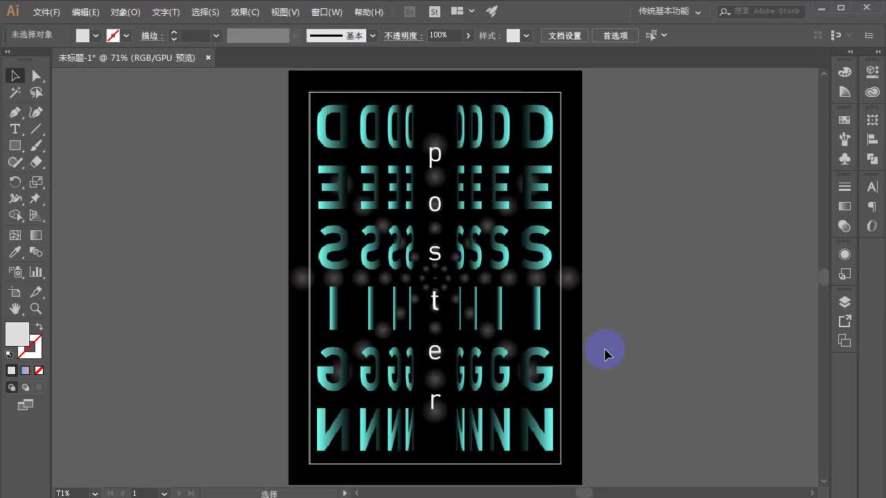
Task: Select the Selection (black arrow) tool
Action: tap(15, 75)
